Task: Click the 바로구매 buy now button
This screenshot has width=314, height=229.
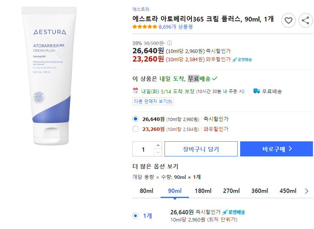Action: click(277, 149)
